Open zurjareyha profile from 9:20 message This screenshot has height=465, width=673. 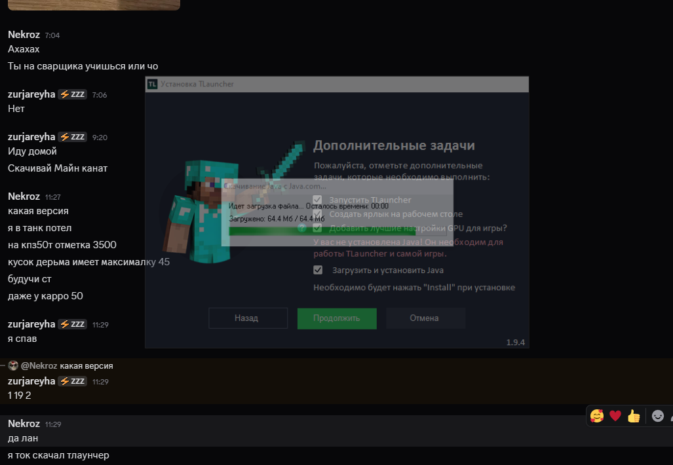[31, 137]
